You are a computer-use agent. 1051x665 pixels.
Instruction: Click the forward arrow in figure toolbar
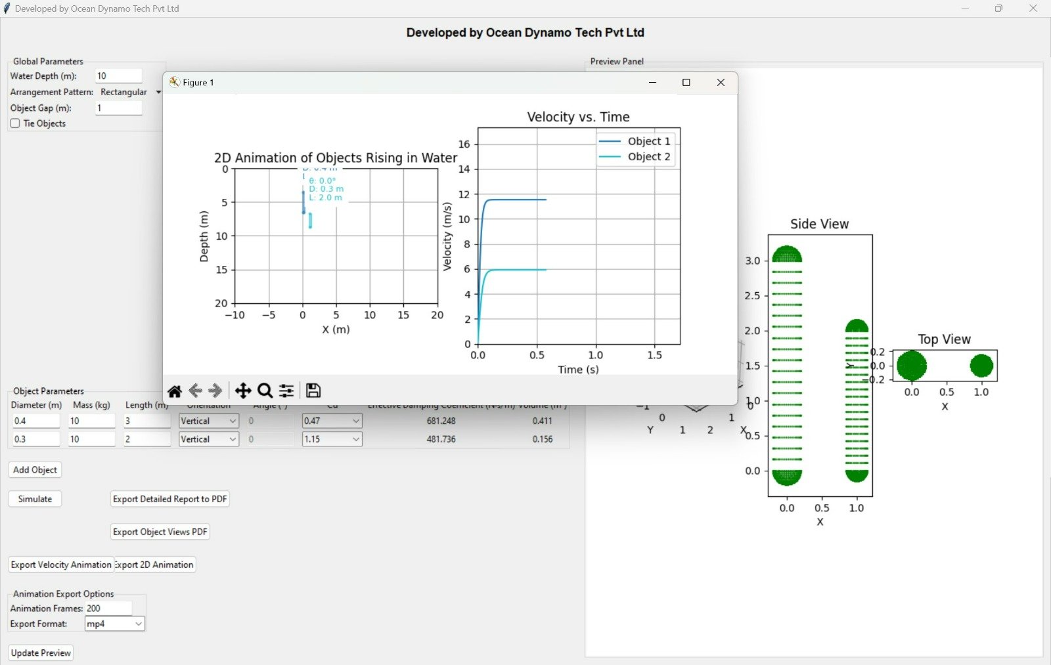[x=215, y=391]
